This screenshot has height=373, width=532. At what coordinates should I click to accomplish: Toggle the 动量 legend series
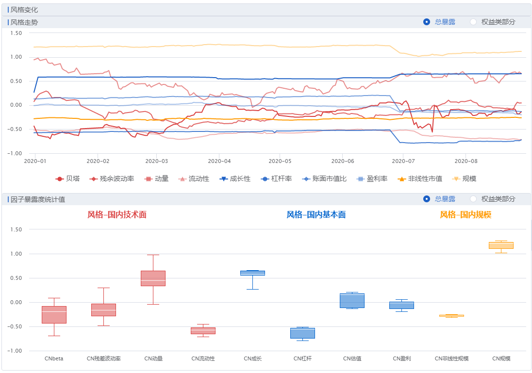156,178
